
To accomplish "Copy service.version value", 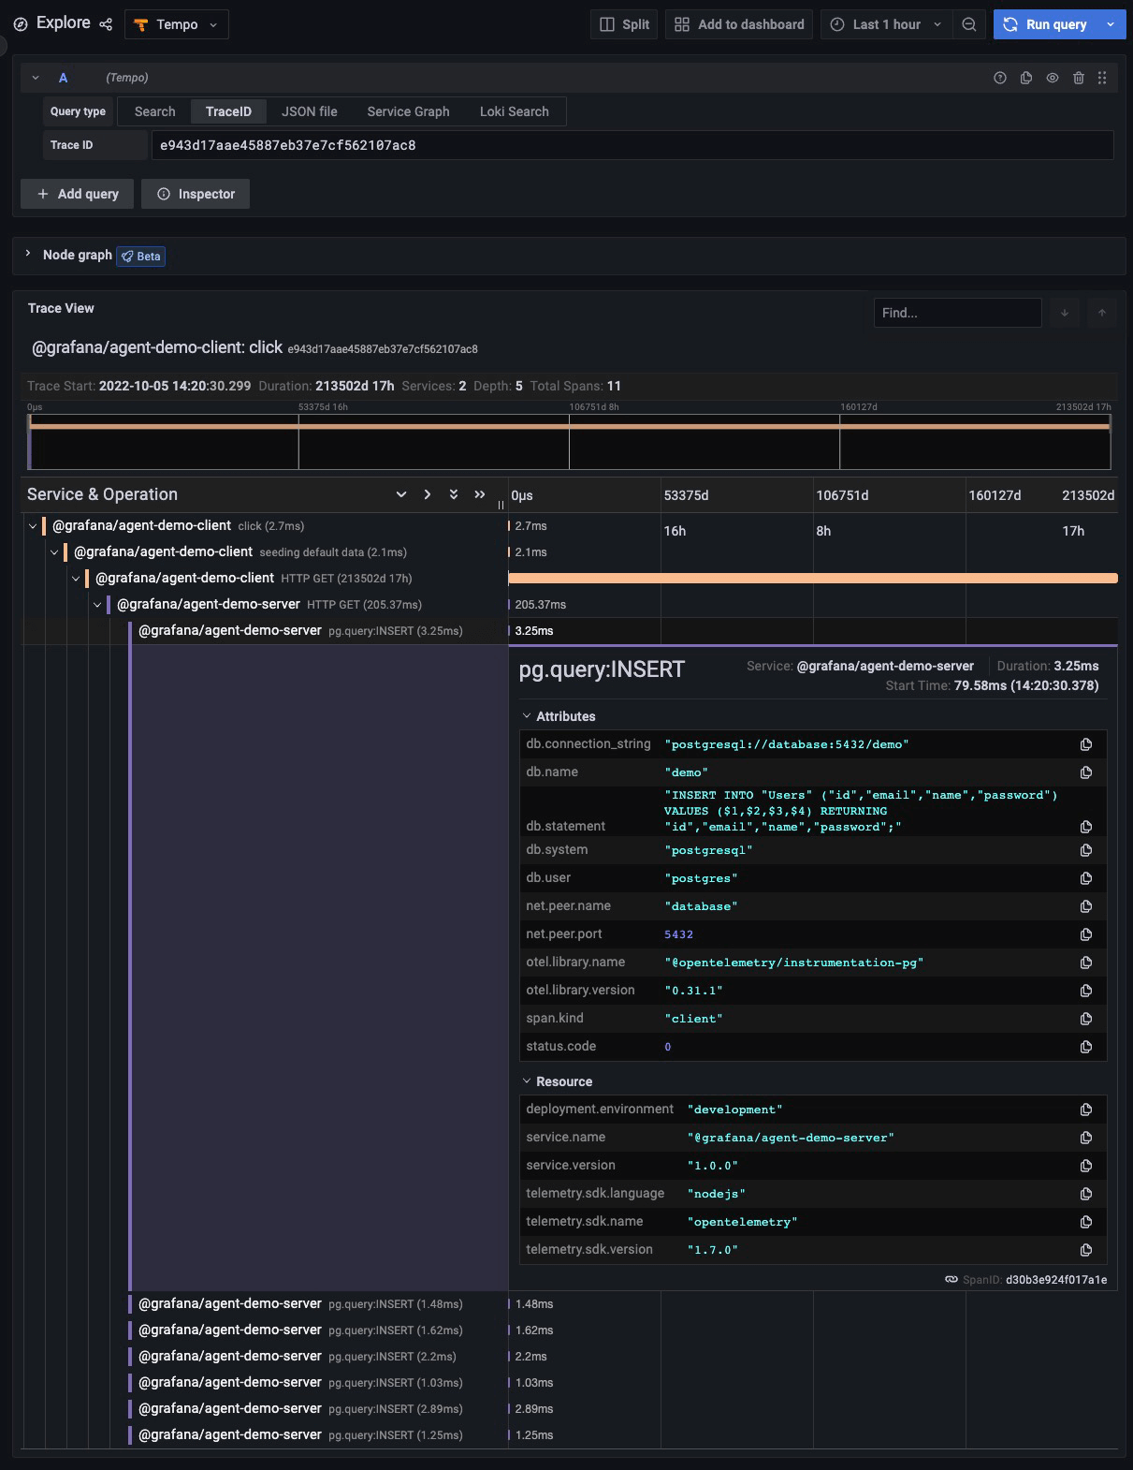I will coord(1086,1166).
